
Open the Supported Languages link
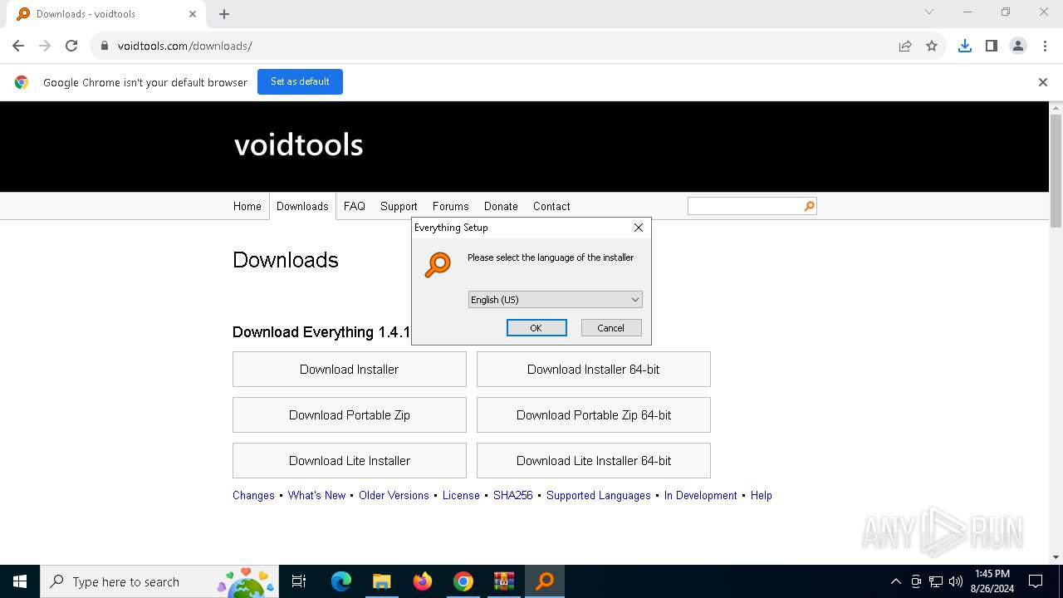pos(599,496)
